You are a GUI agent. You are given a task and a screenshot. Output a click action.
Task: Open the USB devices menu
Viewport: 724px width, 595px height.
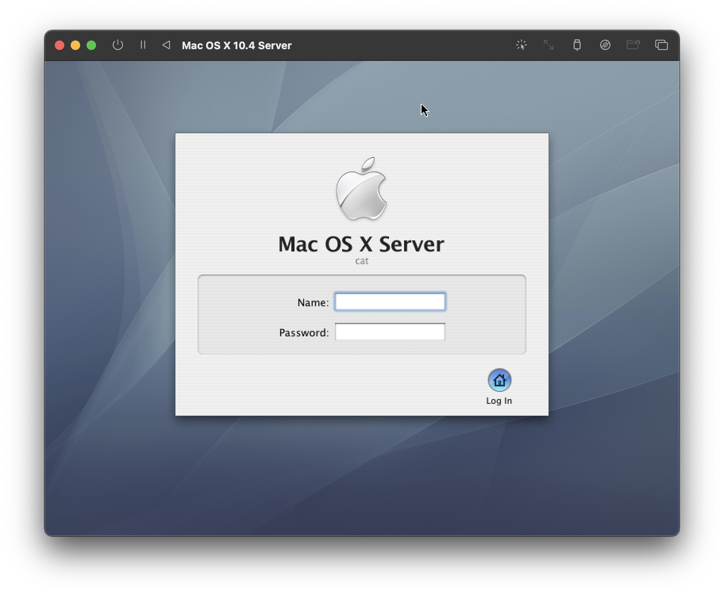coord(577,45)
